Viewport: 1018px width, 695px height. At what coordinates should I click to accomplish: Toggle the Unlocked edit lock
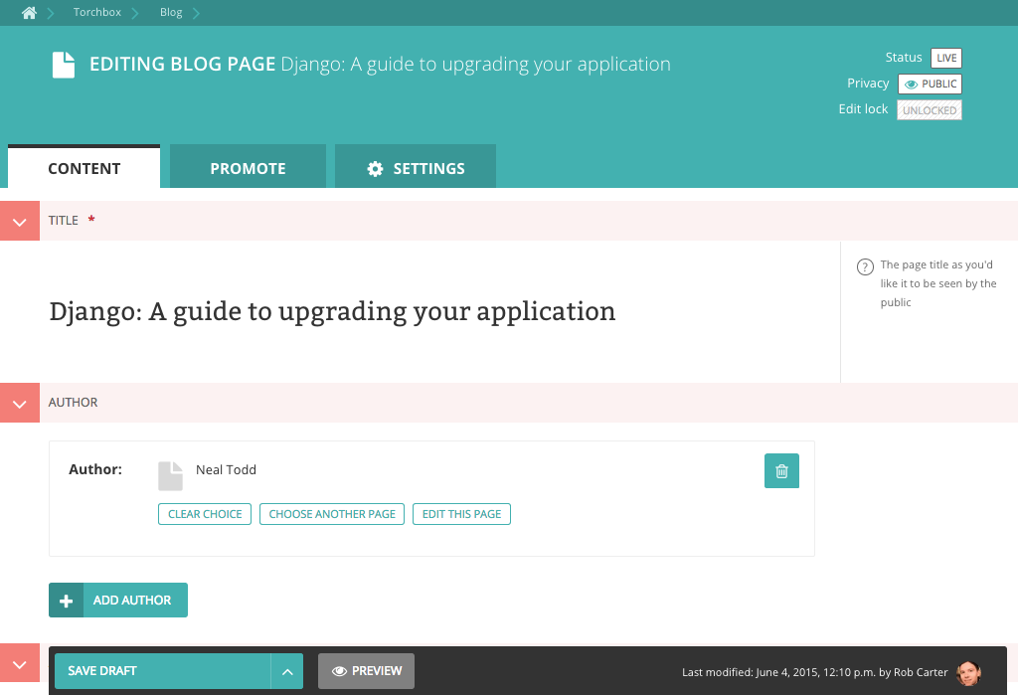pos(930,110)
